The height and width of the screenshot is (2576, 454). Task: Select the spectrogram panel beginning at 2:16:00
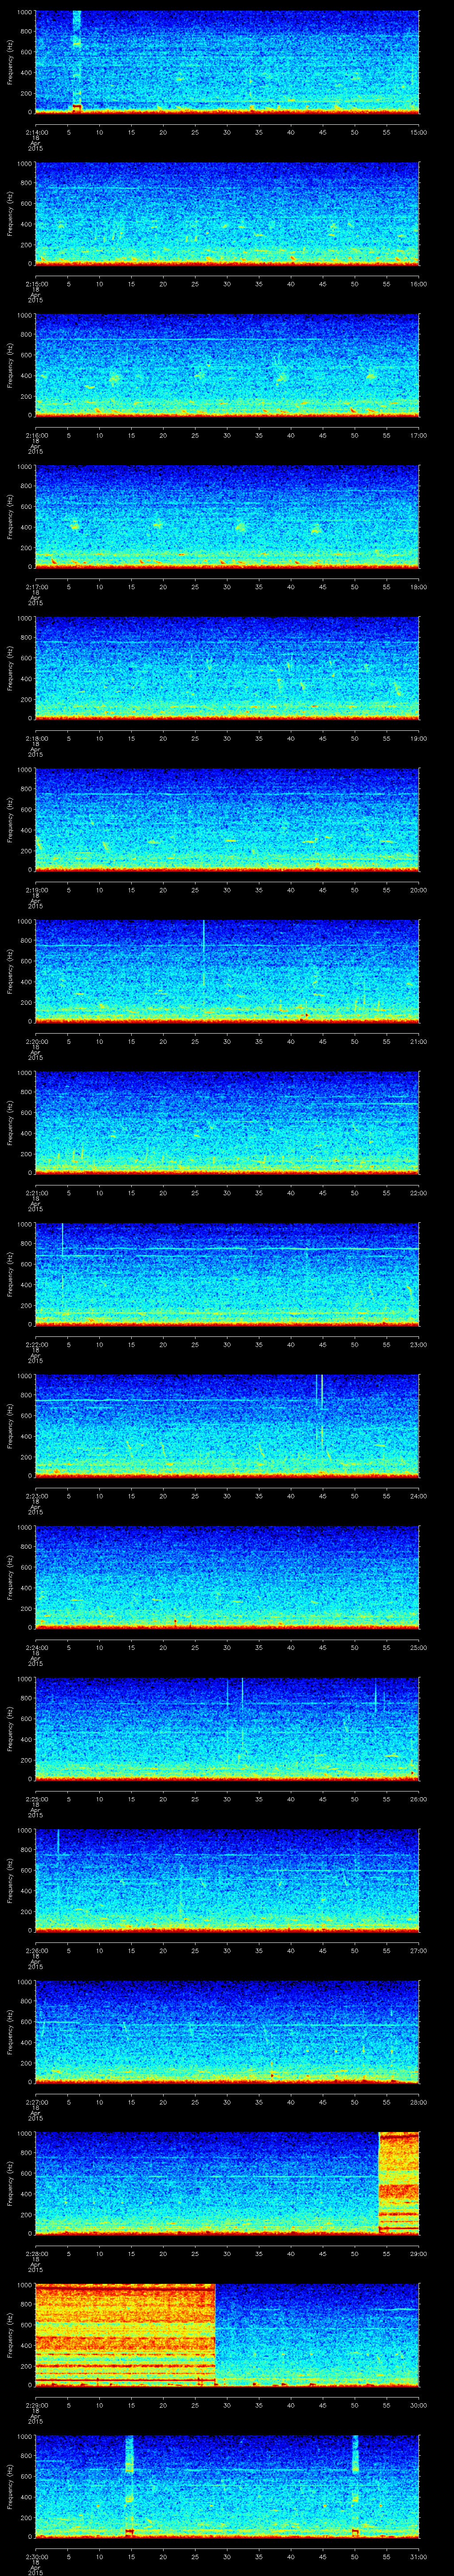[x=227, y=365]
